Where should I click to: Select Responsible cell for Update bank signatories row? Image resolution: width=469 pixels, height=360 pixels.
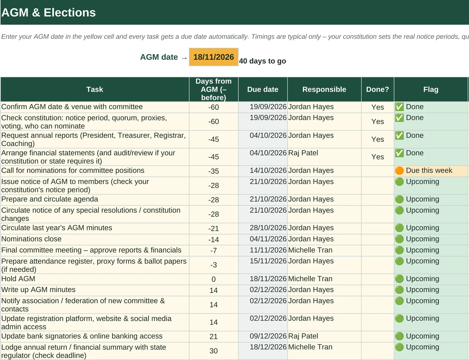[x=324, y=337]
